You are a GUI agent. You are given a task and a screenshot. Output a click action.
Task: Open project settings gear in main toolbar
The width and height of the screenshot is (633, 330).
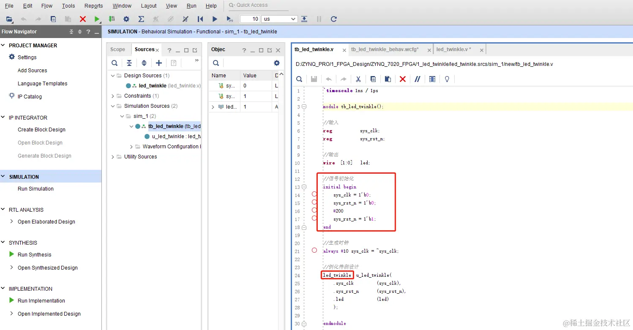126,19
